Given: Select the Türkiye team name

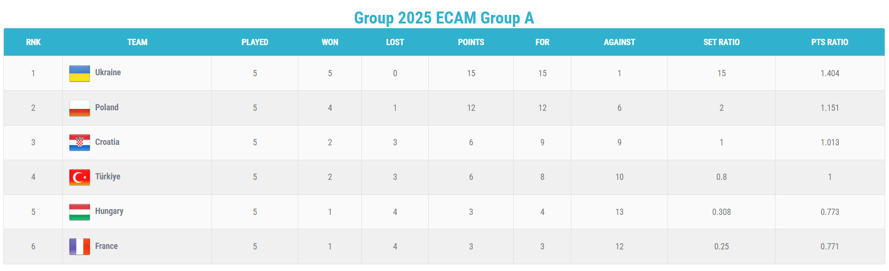Looking at the screenshot, I should point(108,177).
